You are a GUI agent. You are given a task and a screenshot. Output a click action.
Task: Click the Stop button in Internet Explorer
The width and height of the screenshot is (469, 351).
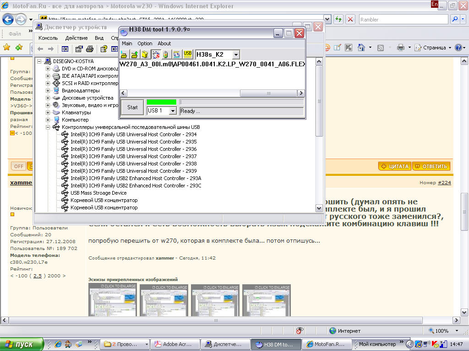[x=350, y=20]
